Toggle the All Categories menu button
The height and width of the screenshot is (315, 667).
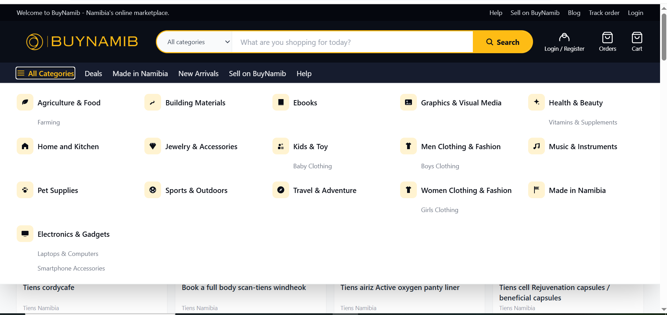[x=45, y=73]
